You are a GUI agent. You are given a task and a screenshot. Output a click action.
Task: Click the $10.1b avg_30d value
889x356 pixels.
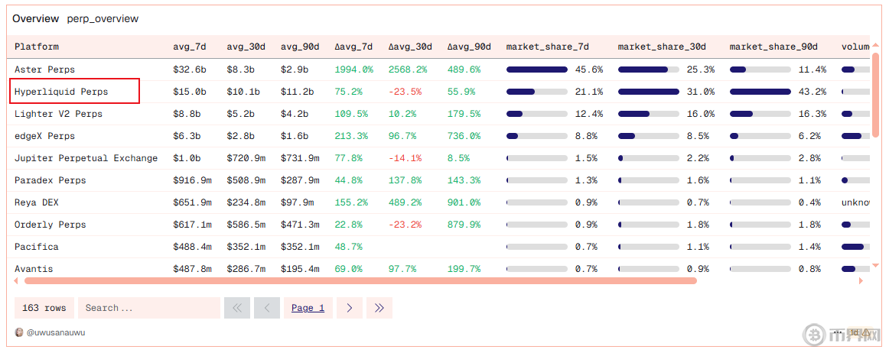click(x=243, y=92)
